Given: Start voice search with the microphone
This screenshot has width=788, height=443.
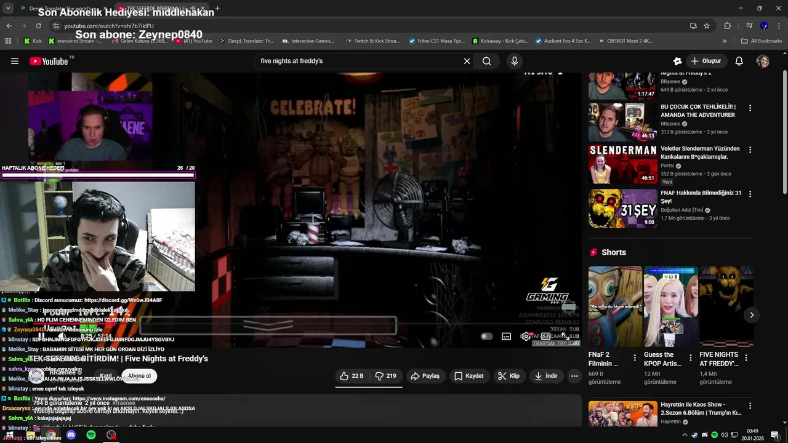Looking at the screenshot, I should (515, 61).
